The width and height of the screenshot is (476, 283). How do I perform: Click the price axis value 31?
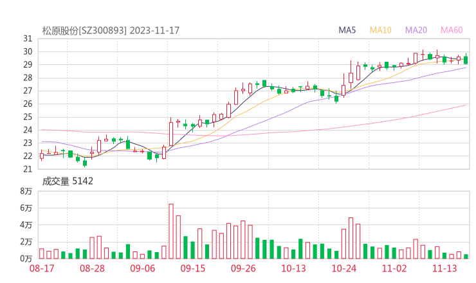pos(28,39)
